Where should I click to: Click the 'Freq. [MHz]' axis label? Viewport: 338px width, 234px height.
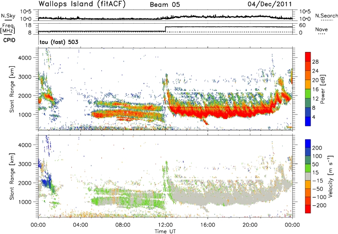(x=8, y=29)
